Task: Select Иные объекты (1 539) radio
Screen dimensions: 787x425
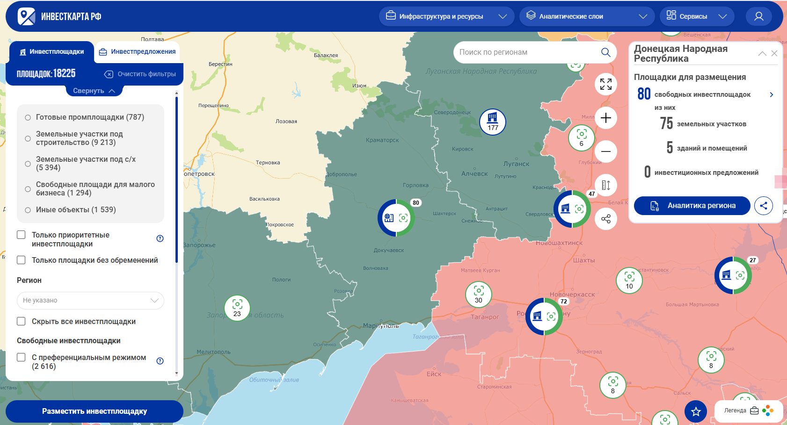Action: click(28, 210)
